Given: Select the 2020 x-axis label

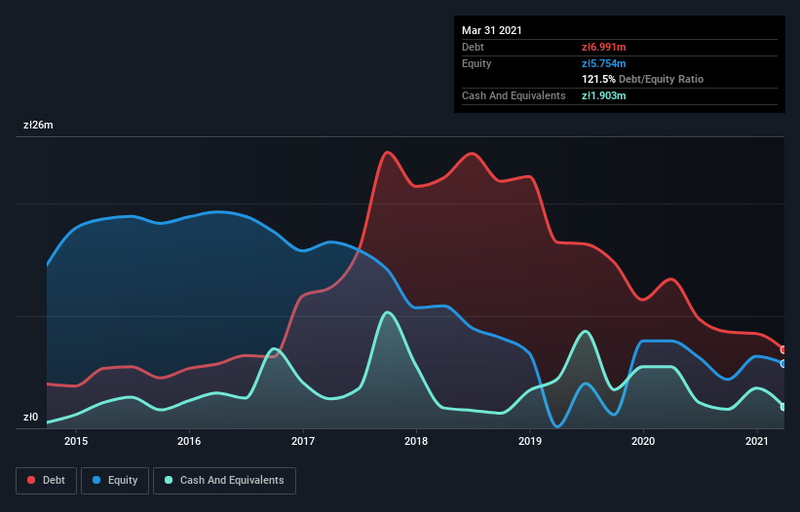Looking at the screenshot, I should coord(643,441).
